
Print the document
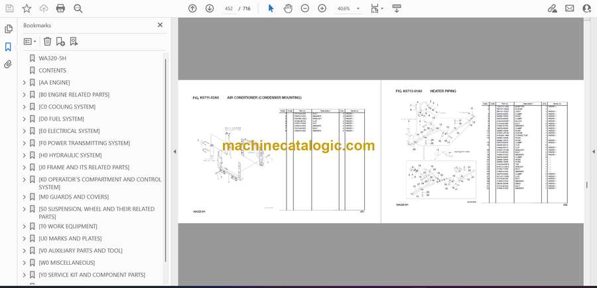pyautogui.click(x=60, y=9)
